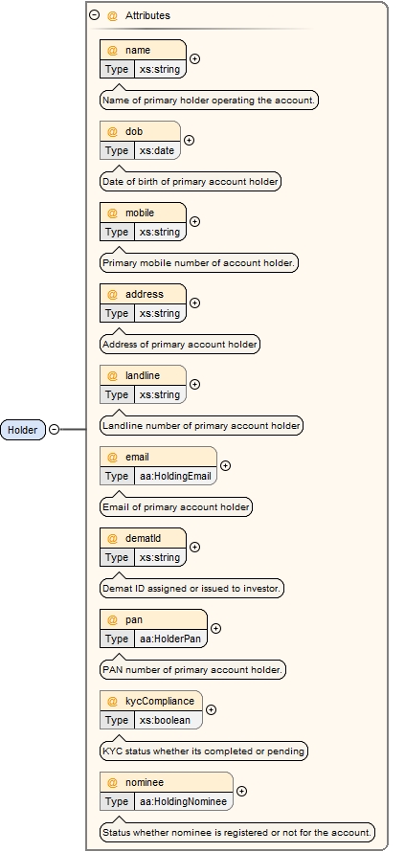Expand the nominee attribute plus icon
405x852 pixels.
pyautogui.click(x=241, y=791)
